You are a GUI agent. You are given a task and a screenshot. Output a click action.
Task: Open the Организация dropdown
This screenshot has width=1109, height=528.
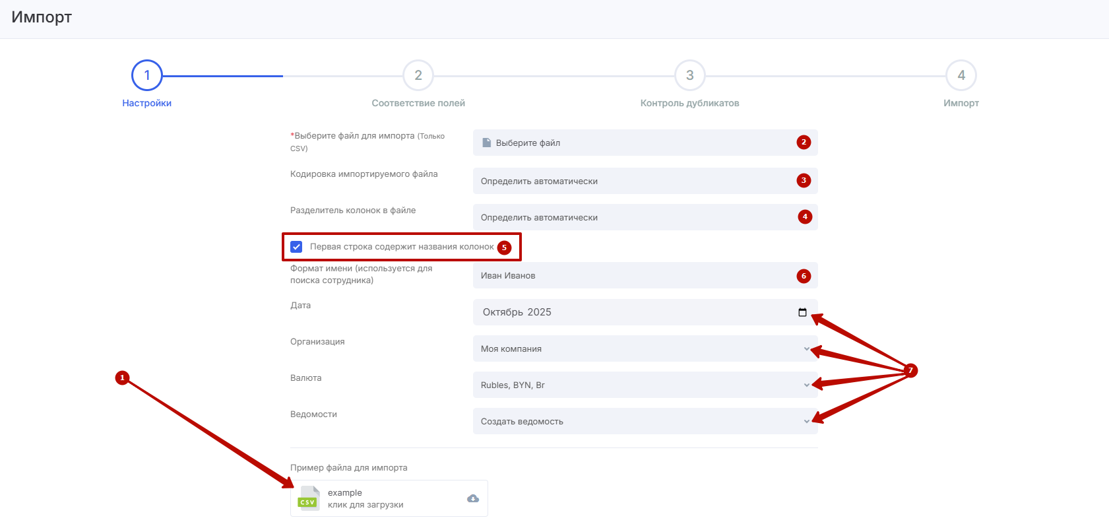pos(645,348)
